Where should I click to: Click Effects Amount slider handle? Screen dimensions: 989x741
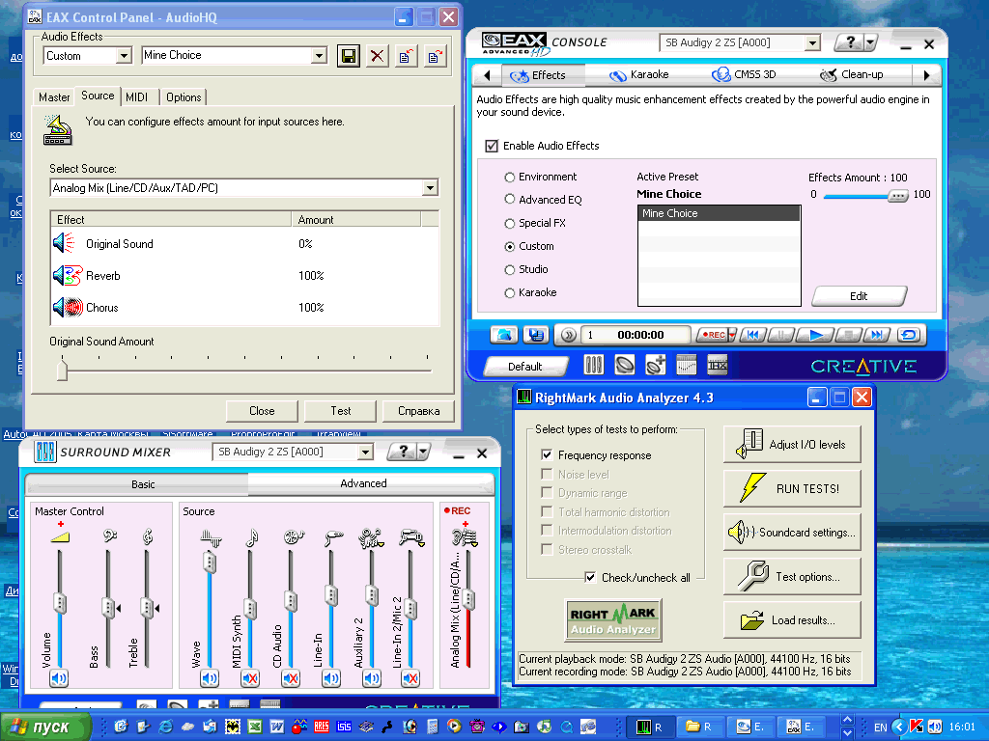[x=897, y=196]
